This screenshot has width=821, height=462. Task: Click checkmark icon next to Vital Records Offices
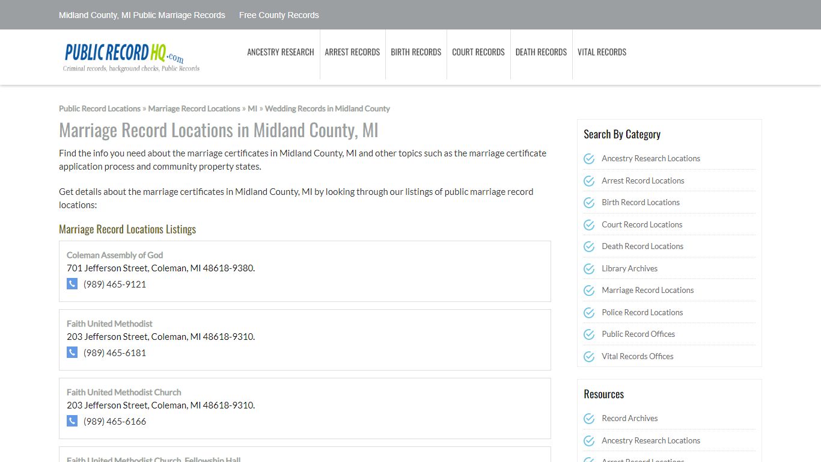tap(589, 357)
